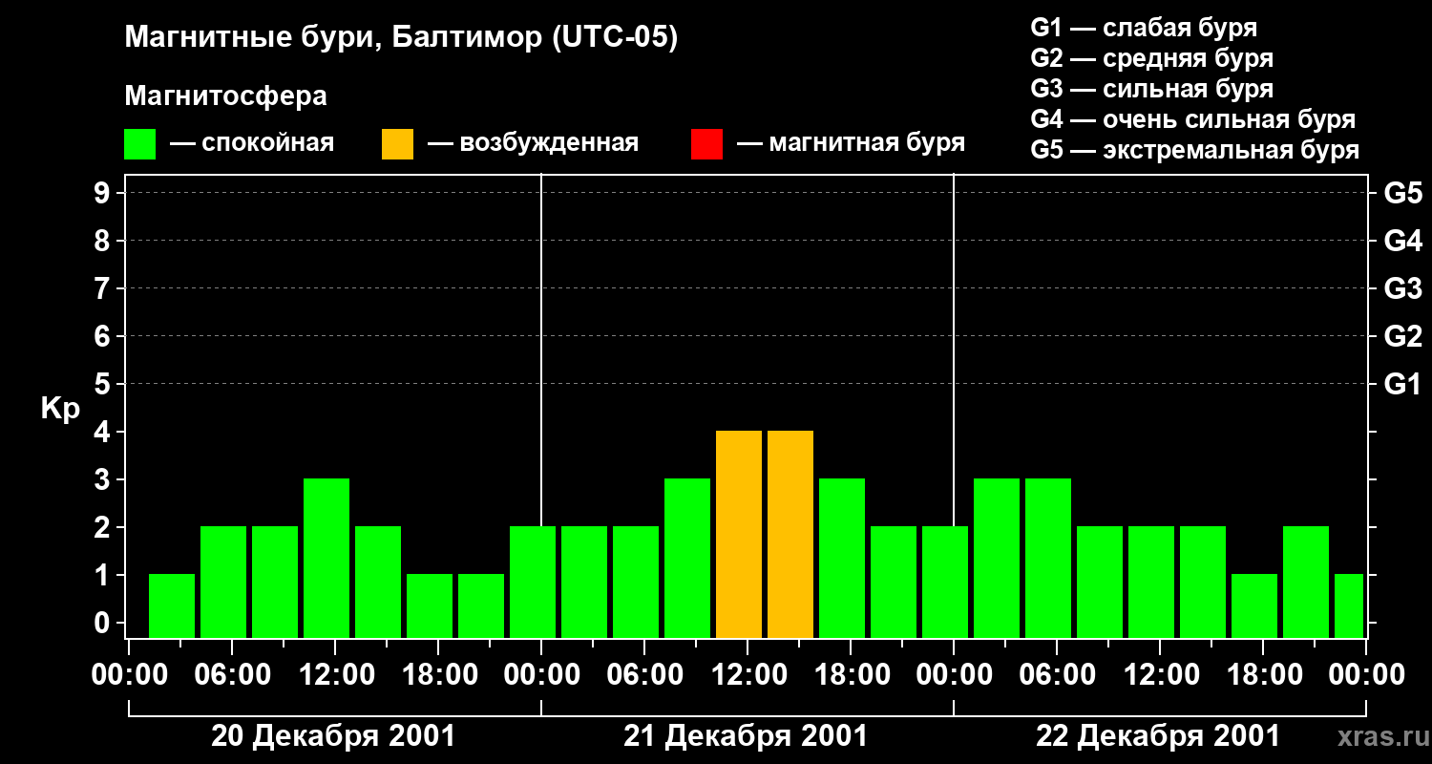Image resolution: width=1432 pixels, height=764 pixels.
Task: Click the '— возбужденная' legend label
Action: (x=533, y=143)
